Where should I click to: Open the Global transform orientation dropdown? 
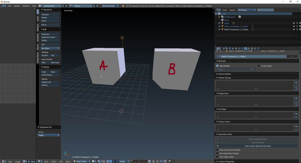point(125,161)
